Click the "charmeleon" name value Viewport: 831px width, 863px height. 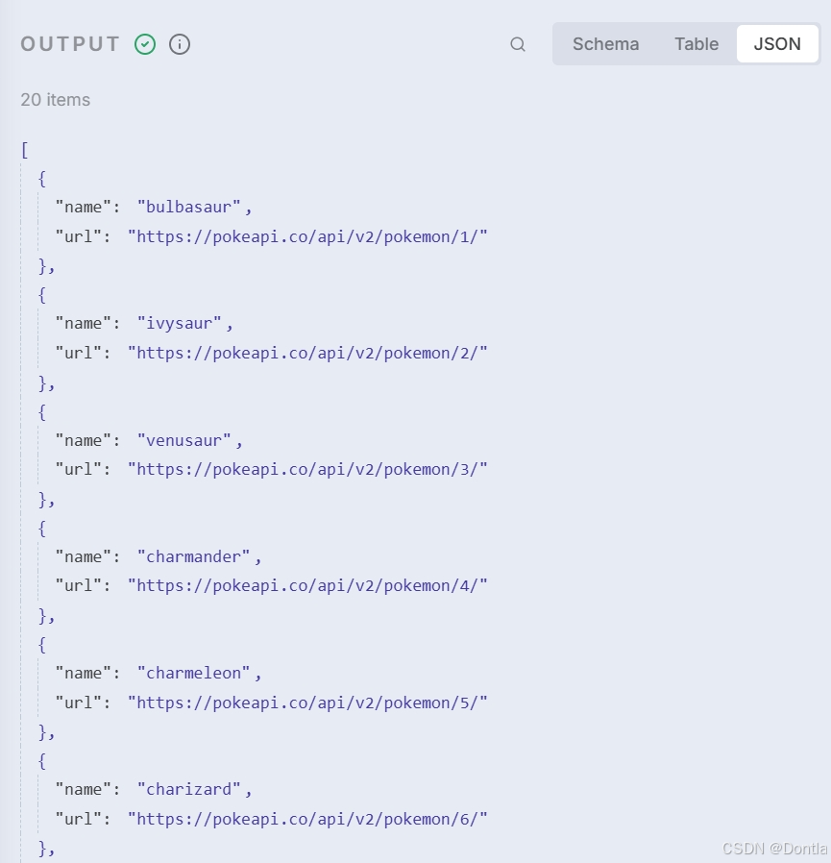194,673
